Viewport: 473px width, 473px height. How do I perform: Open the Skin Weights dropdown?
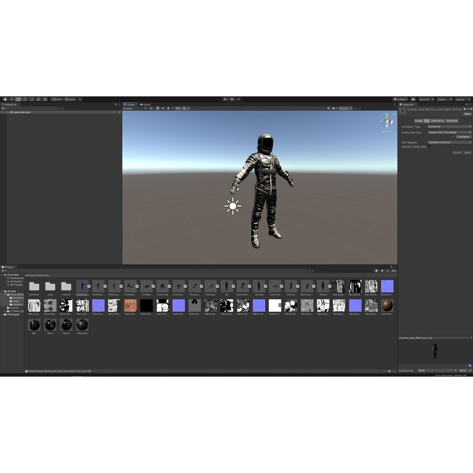[x=449, y=142]
